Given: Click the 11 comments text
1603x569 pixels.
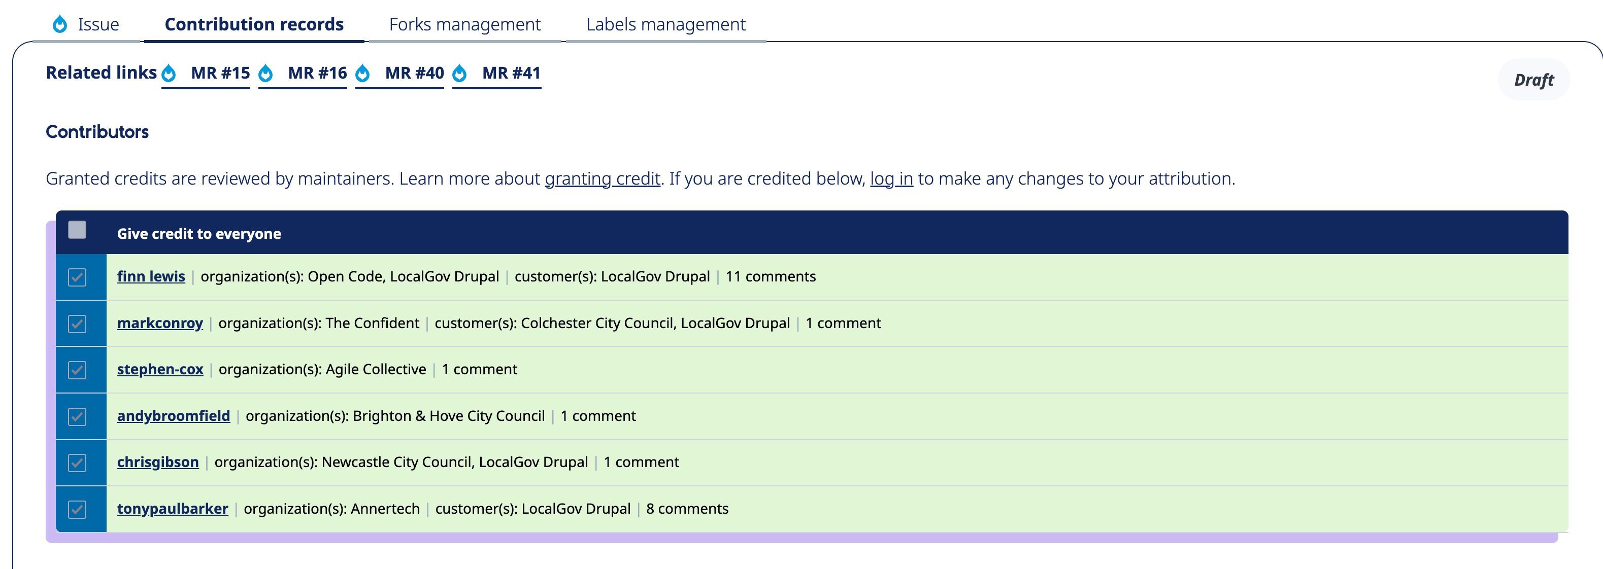Looking at the screenshot, I should pos(771,277).
